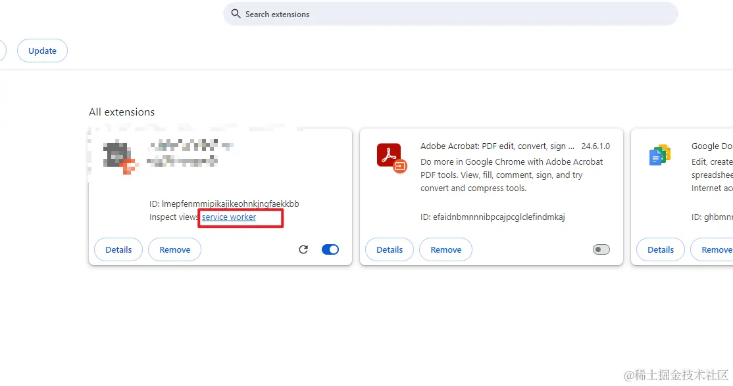Click the All extensions heading
Viewport: 733px width, 386px height.
click(x=122, y=112)
